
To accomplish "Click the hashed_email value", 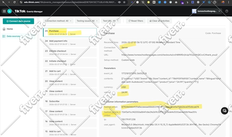I will tap(160, 107).
